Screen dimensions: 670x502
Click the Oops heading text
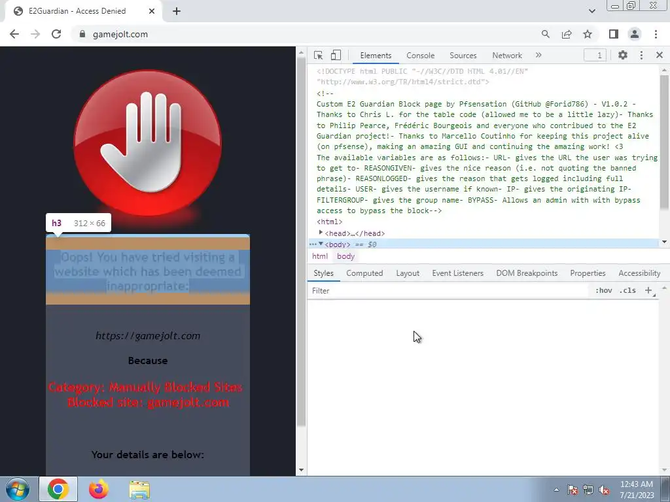148,271
